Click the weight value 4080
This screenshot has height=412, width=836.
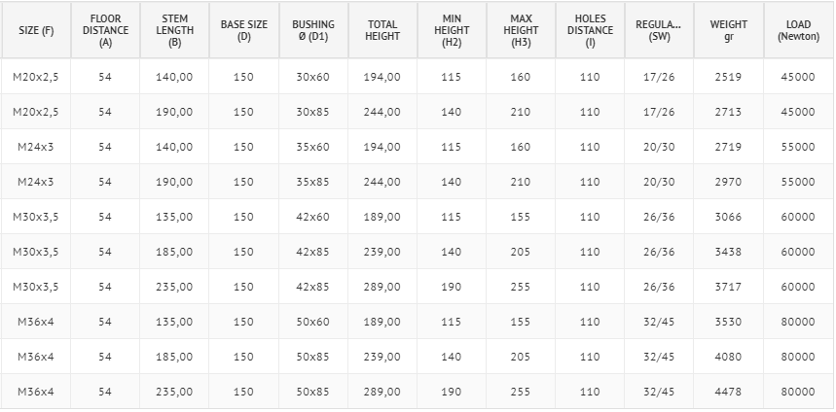[x=728, y=357]
